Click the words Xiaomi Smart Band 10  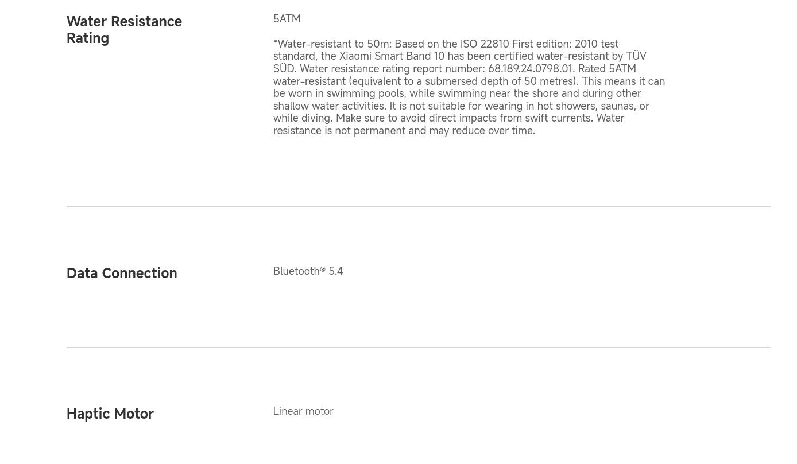(x=392, y=56)
